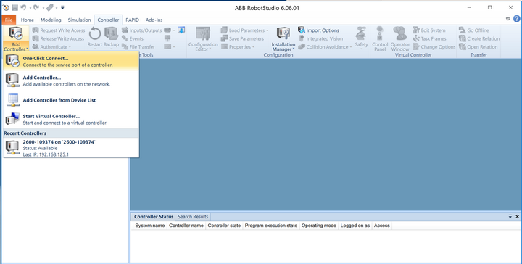Connect to recent controller 2600-109374
The width and height of the screenshot is (522, 264).
tap(71, 148)
